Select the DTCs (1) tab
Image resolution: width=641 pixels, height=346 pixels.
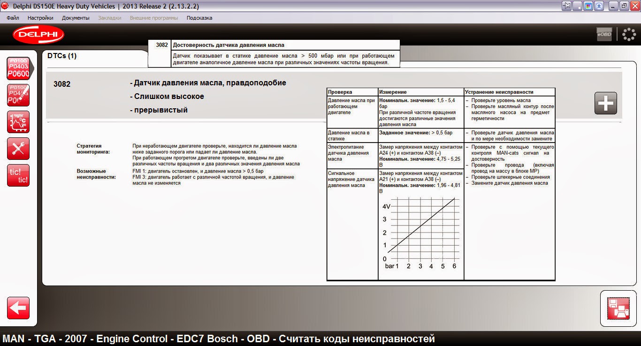click(x=62, y=56)
